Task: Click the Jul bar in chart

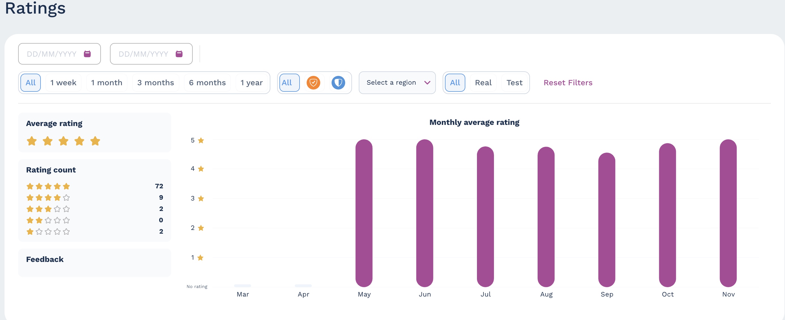Action: coord(485,217)
